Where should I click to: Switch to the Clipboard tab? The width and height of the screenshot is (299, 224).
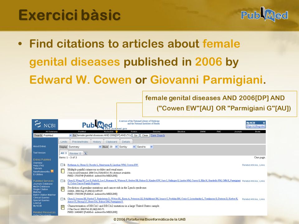coord(112,142)
